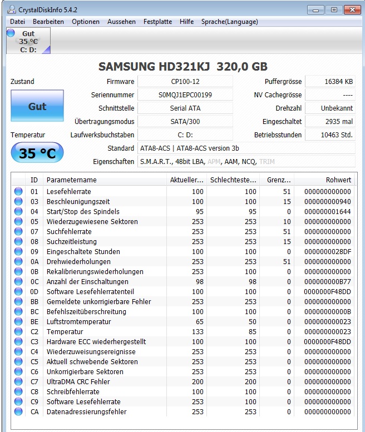The image size is (365, 432).
Task: Click status orb beside Drehwiederholungen
Action: pyautogui.click(x=18, y=261)
